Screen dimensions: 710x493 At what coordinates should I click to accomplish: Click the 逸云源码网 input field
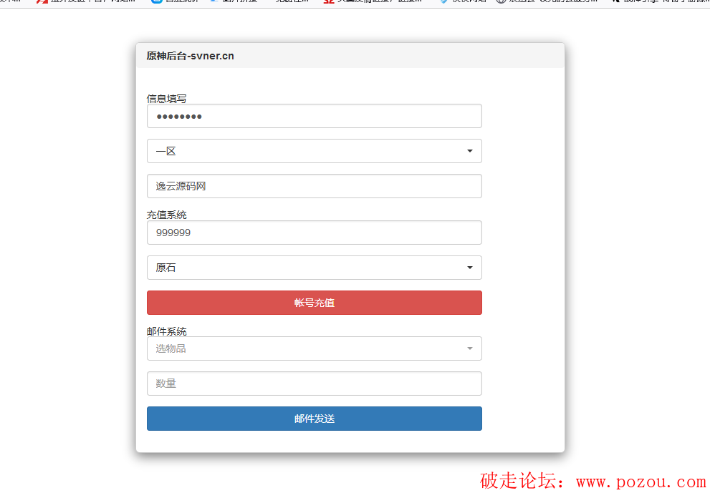[x=315, y=186]
